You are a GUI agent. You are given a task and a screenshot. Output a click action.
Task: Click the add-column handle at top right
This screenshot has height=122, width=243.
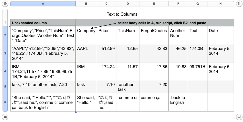coord(238,4)
